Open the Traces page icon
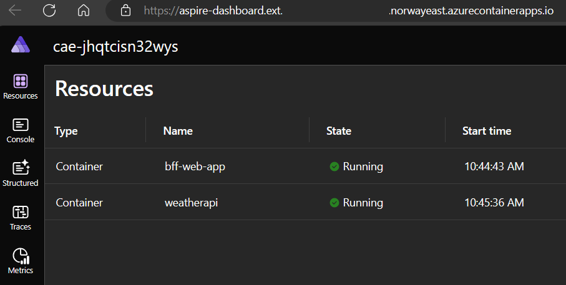 tap(21, 212)
